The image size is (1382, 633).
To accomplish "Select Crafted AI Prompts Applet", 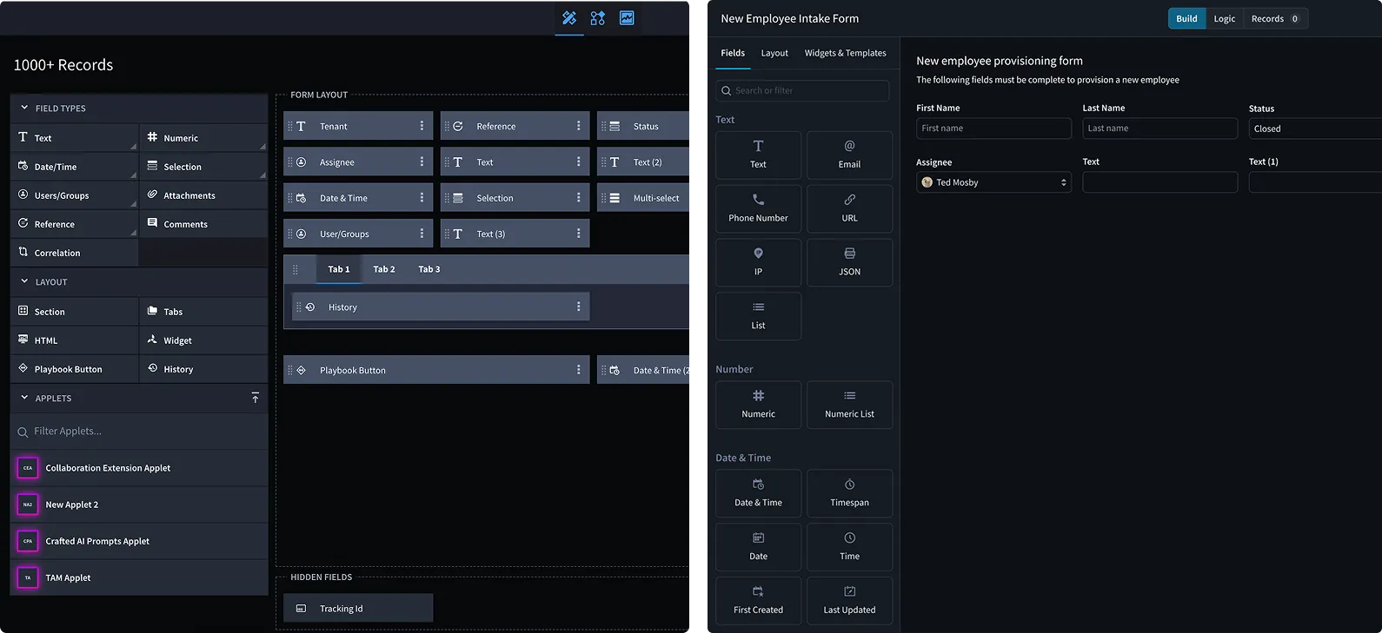I will pyautogui.click(x=139, y=541).
